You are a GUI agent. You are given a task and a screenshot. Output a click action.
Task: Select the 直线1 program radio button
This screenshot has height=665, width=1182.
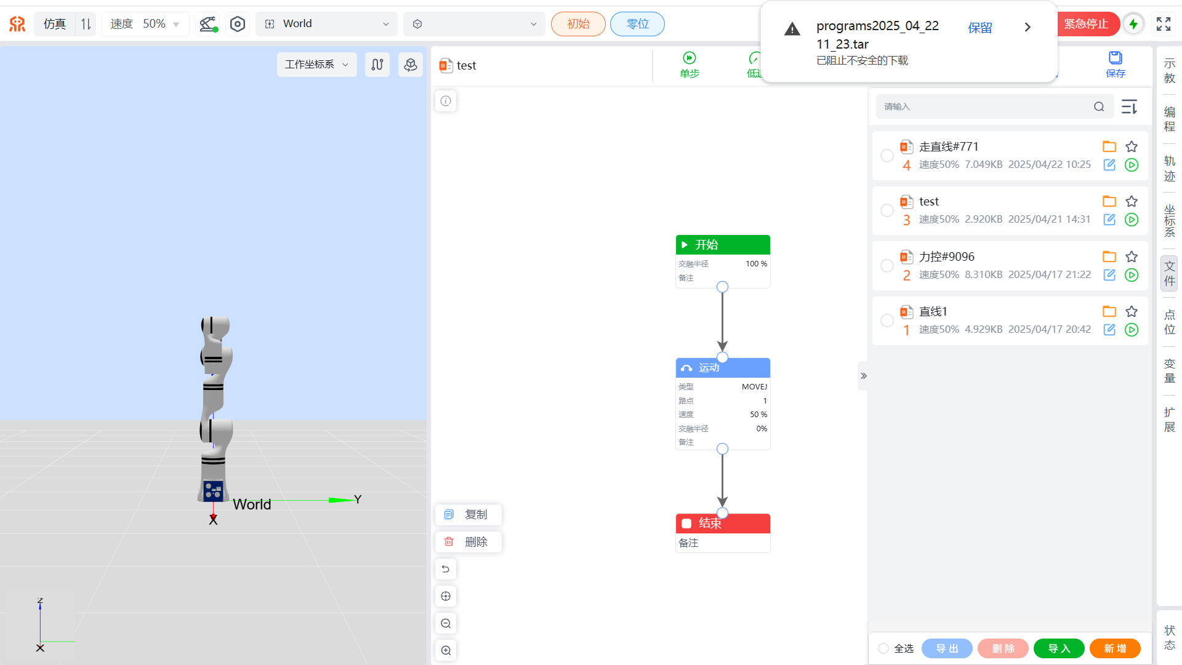(887, 321)
